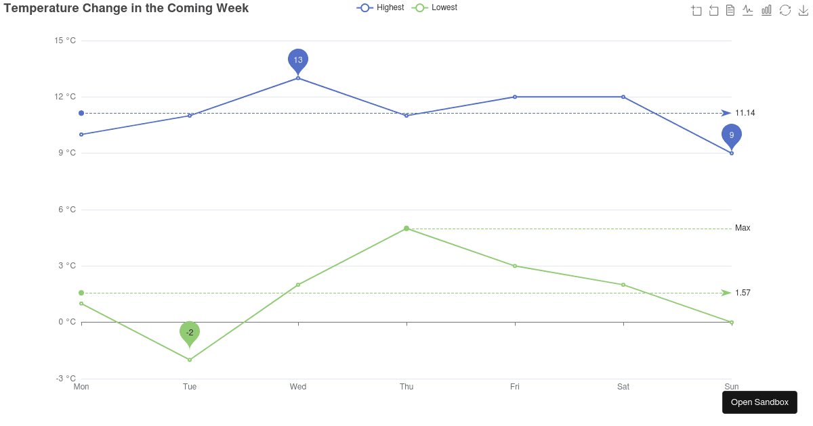Click the Mon axis label
Image resolution: width=813 pixels, height=426 pixels.
(81, 387)
